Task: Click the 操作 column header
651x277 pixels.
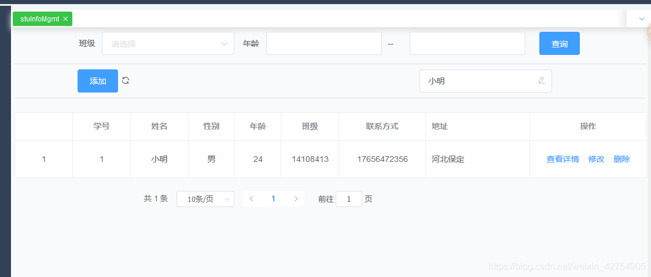Action: click(589, 127)
